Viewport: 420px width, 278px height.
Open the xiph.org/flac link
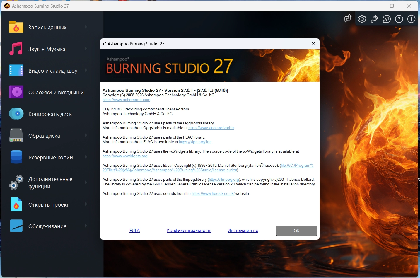click(x=195, y=142)
